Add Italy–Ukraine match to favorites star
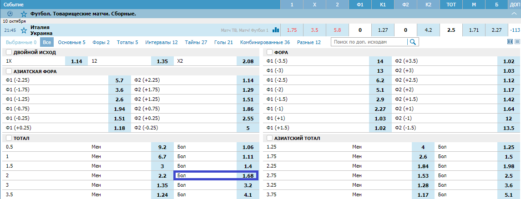Image resolution: width=521 pixels, height=199 pixels. click(24, 30)
